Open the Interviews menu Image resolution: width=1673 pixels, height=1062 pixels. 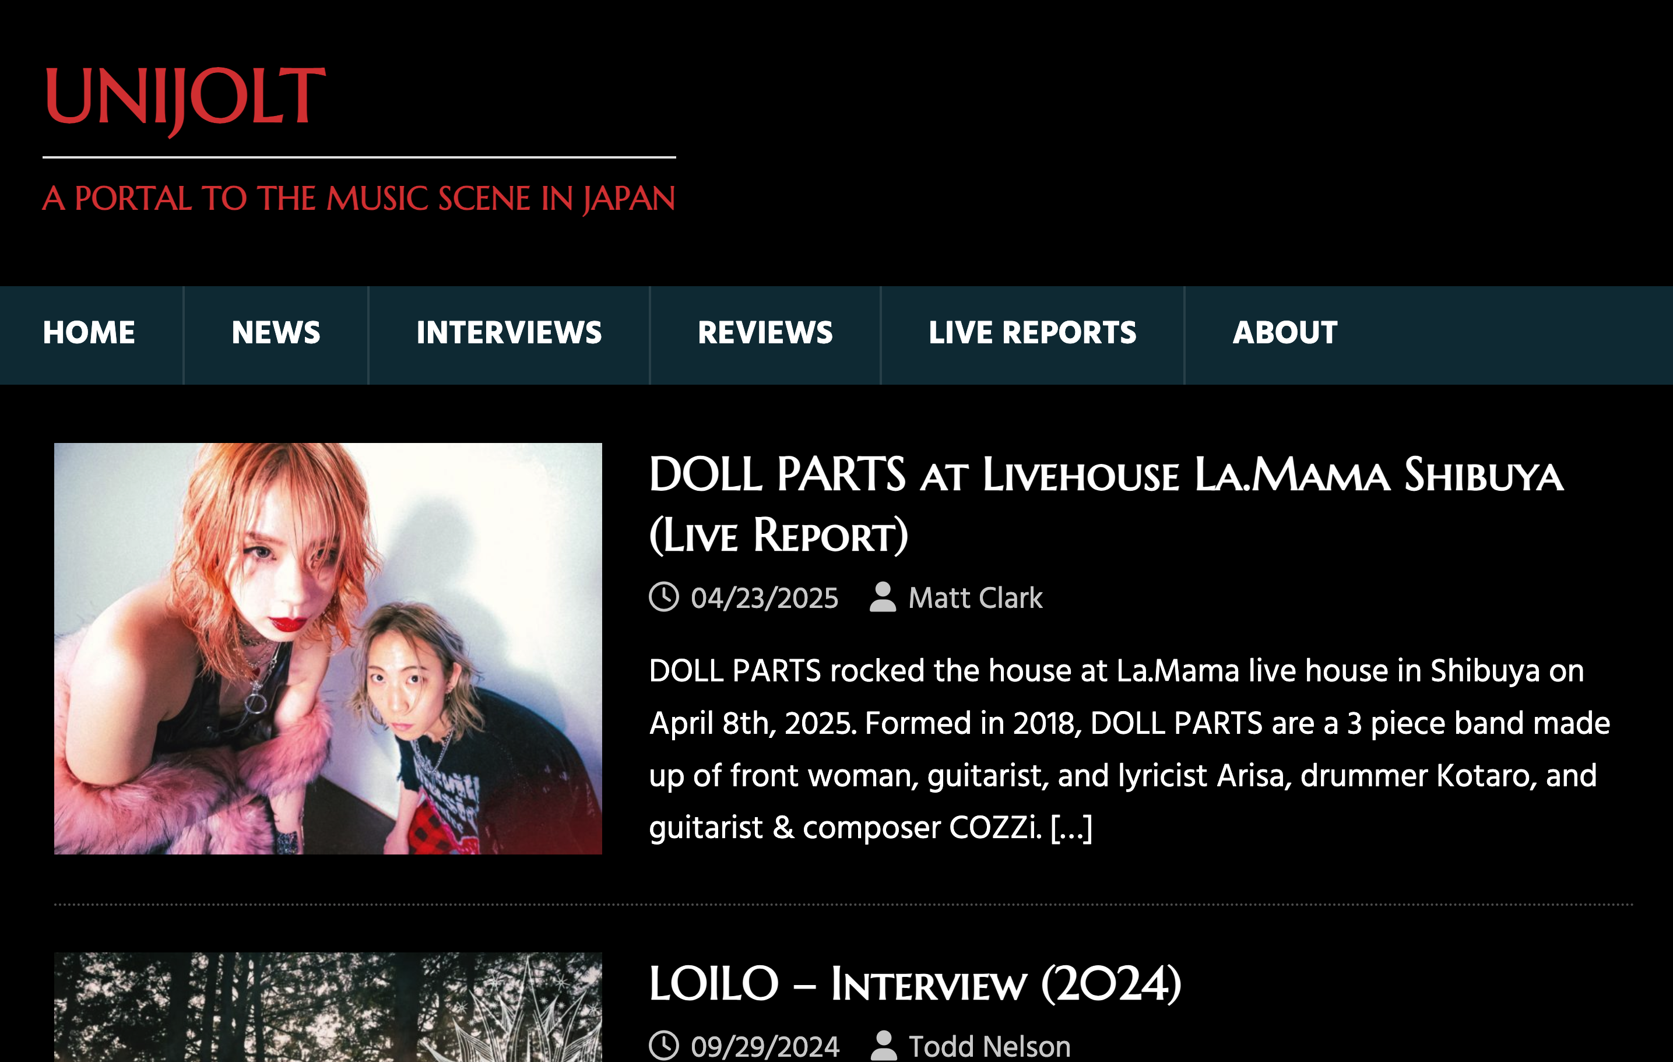(508, 333)
